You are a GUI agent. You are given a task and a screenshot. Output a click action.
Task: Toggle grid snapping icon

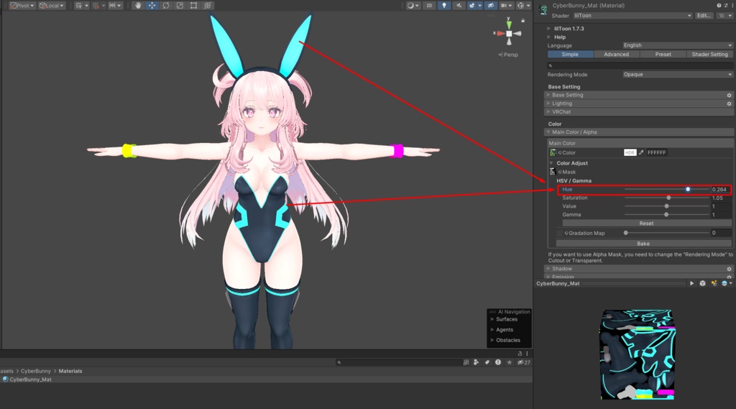[x=96, y=6]
